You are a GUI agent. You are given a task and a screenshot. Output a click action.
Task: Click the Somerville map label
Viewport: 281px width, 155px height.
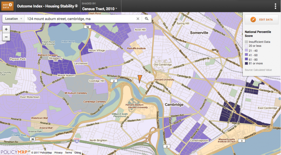coord(199,33)
